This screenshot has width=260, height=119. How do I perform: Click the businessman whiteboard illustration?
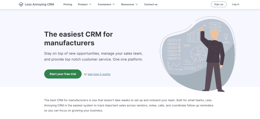[197, 54]
